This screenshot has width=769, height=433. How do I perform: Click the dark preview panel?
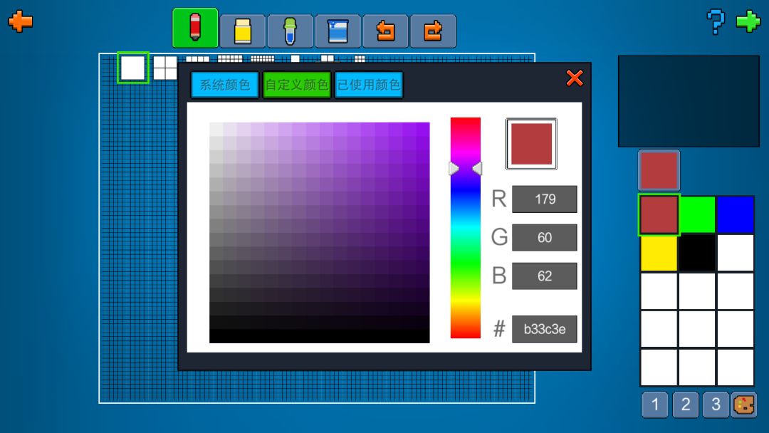pyautogui.click(x=689, y=101)
